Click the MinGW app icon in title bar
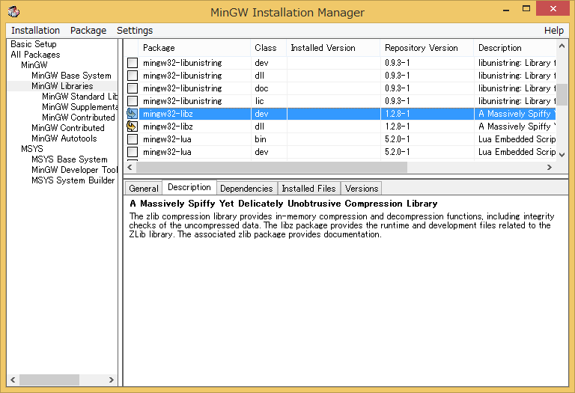The width and height of the screenshot is (575, 393). tap(13, 11)
